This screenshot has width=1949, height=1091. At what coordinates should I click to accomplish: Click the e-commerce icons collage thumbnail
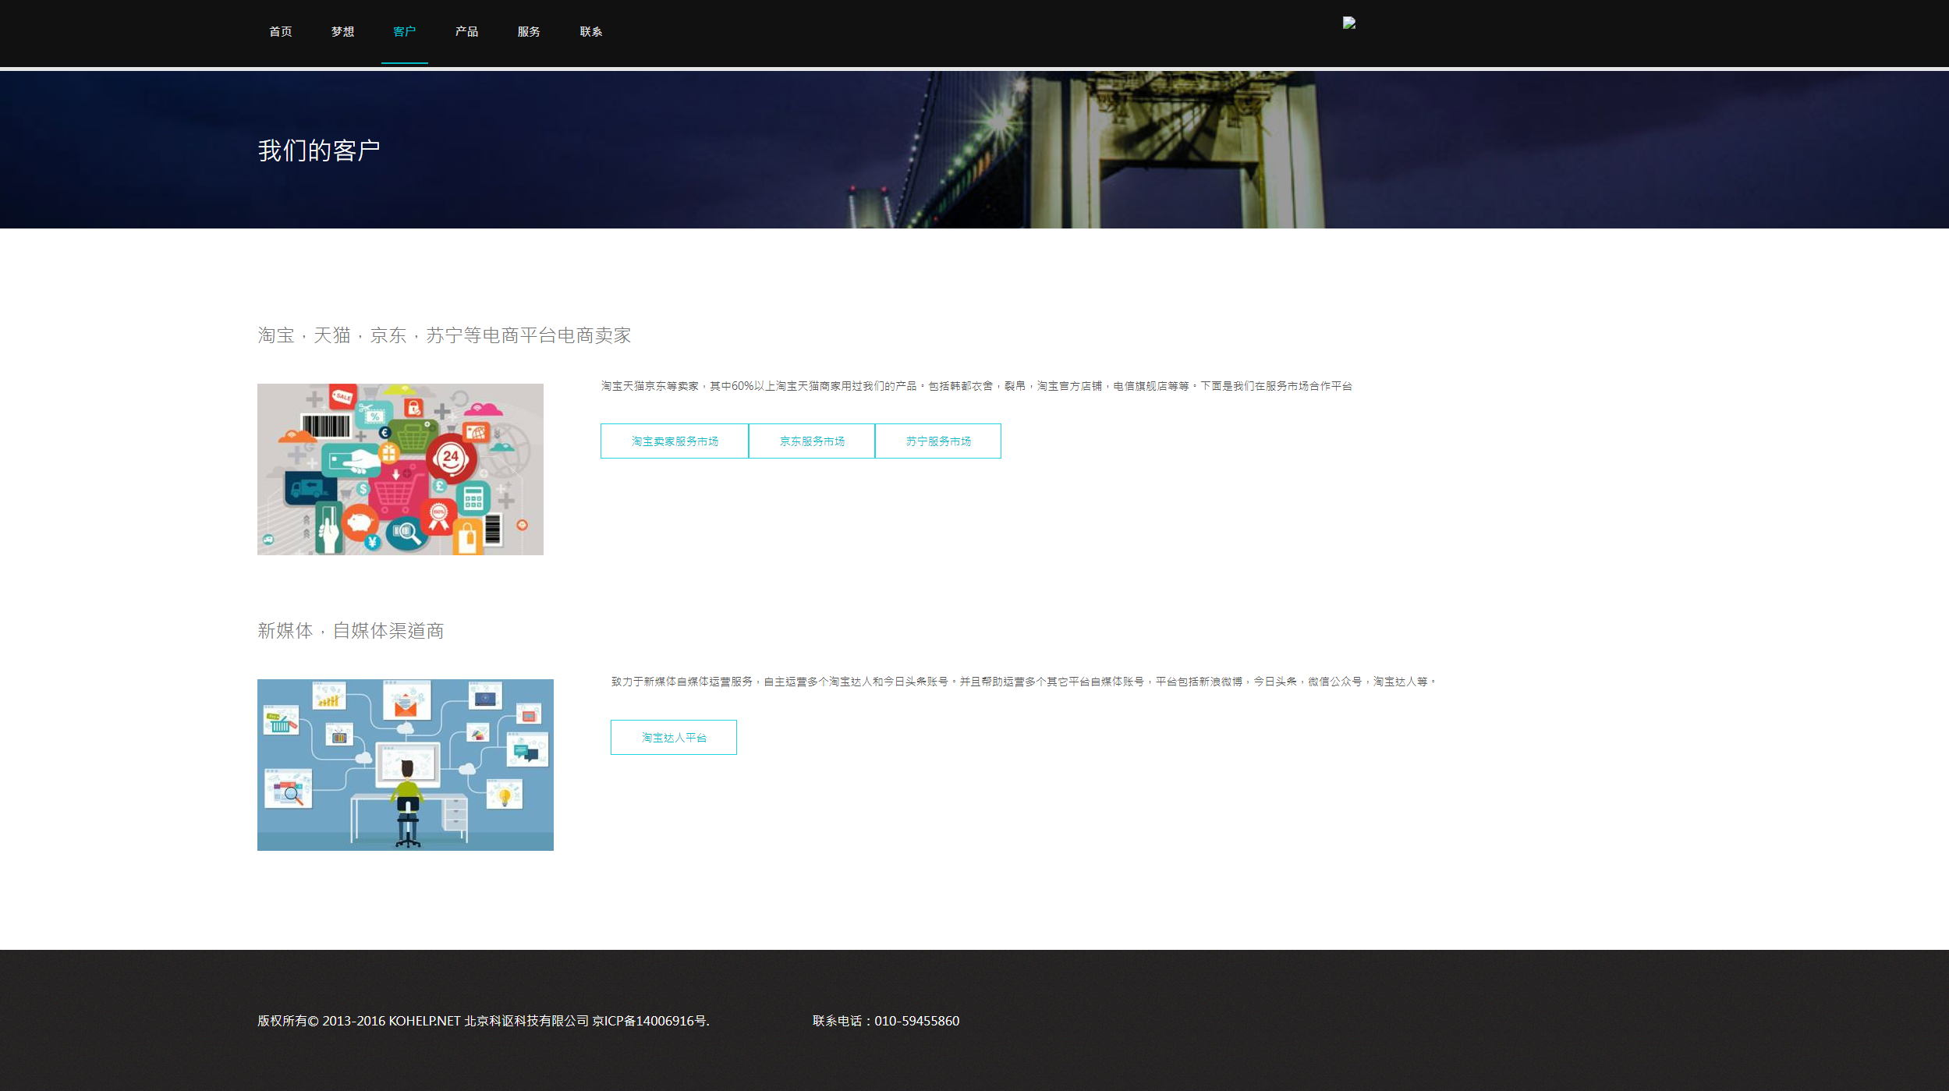point(400,469)
